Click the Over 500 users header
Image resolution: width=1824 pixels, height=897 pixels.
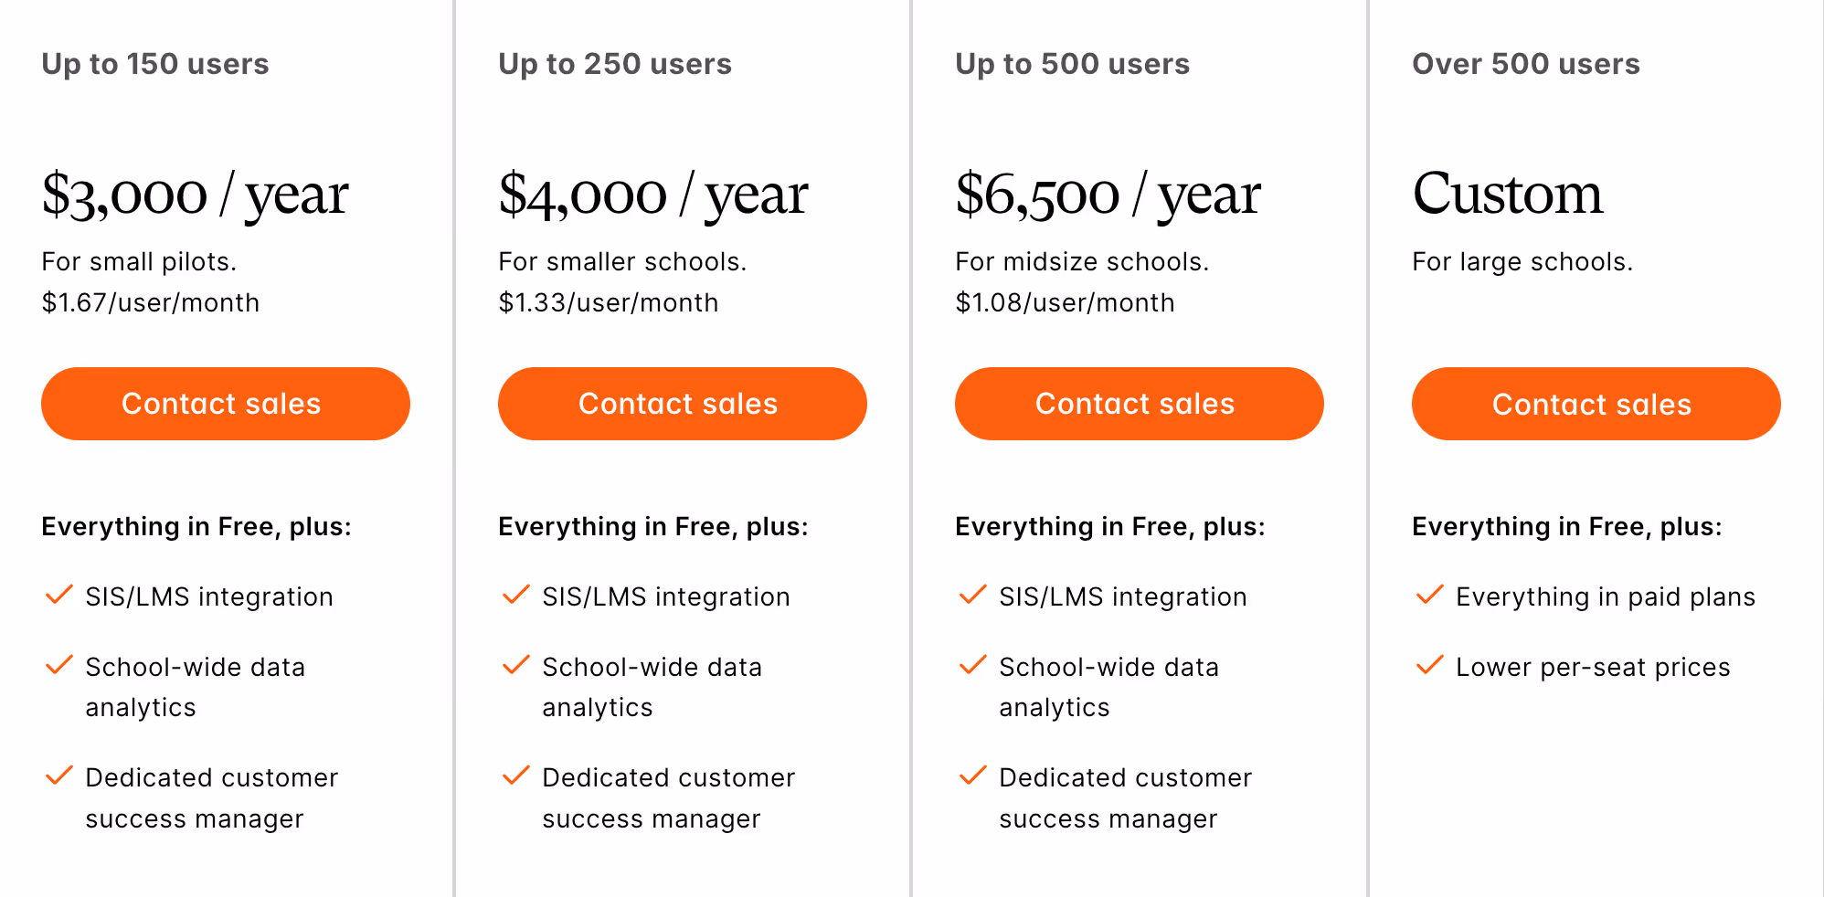pos(1524,63)
